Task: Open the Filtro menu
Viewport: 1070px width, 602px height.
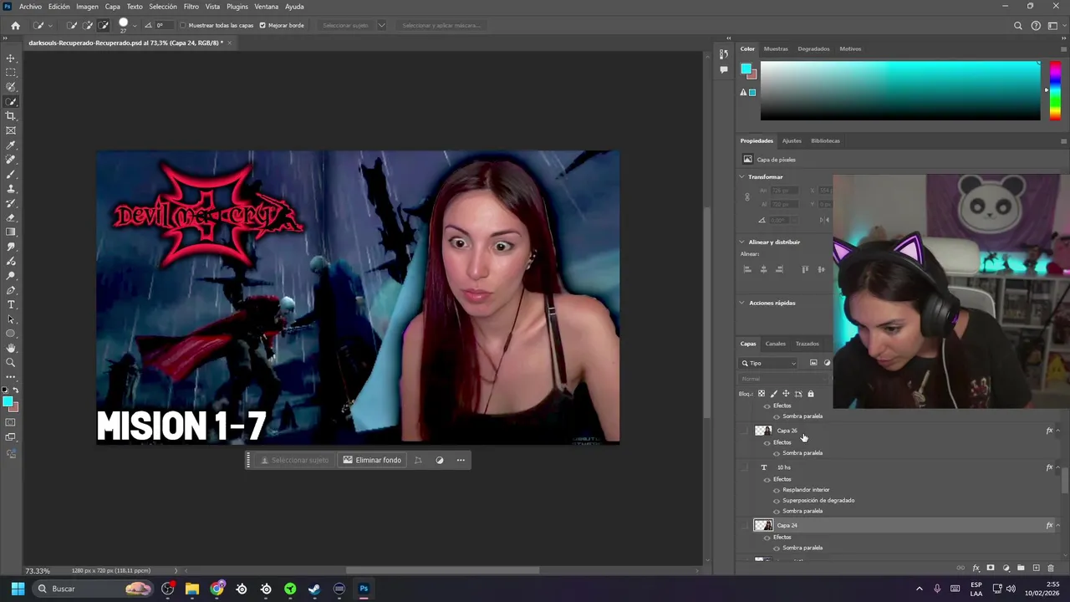Action: [191, 7]
